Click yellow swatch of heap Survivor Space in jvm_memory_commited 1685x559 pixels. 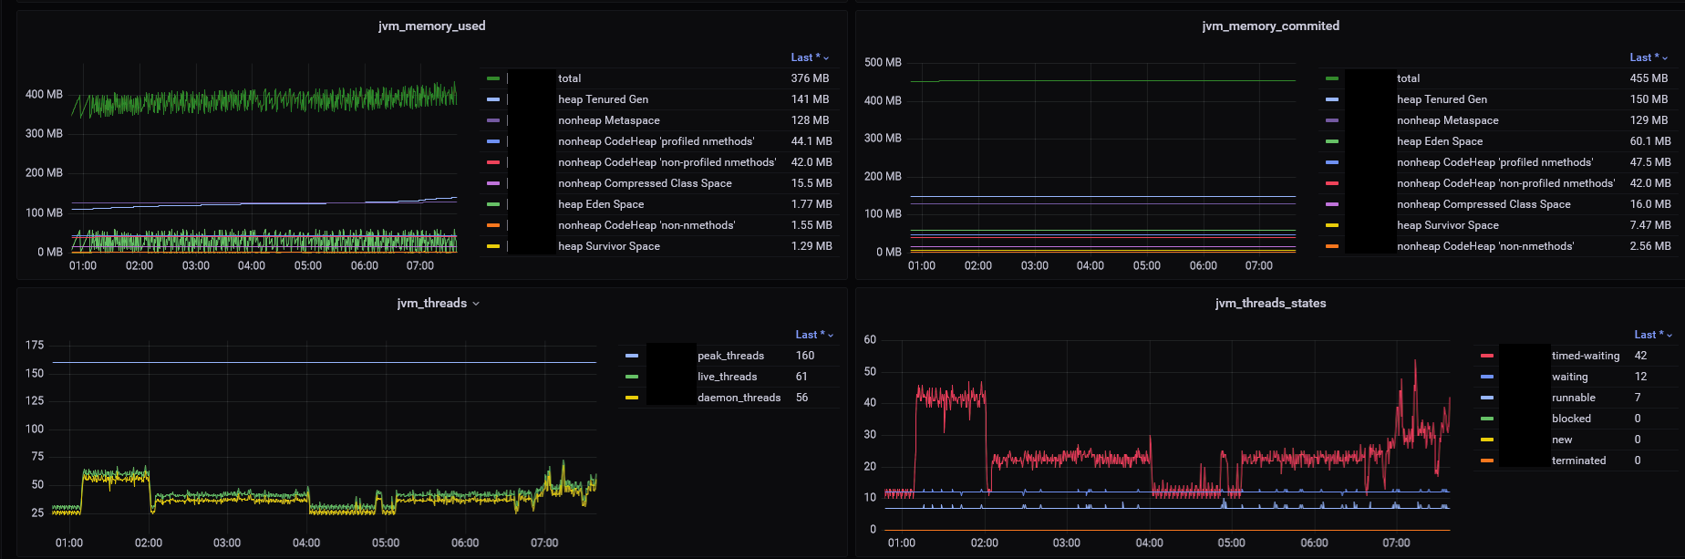[1332, 225]
